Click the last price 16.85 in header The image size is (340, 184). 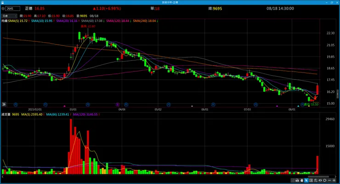(40, 8)
